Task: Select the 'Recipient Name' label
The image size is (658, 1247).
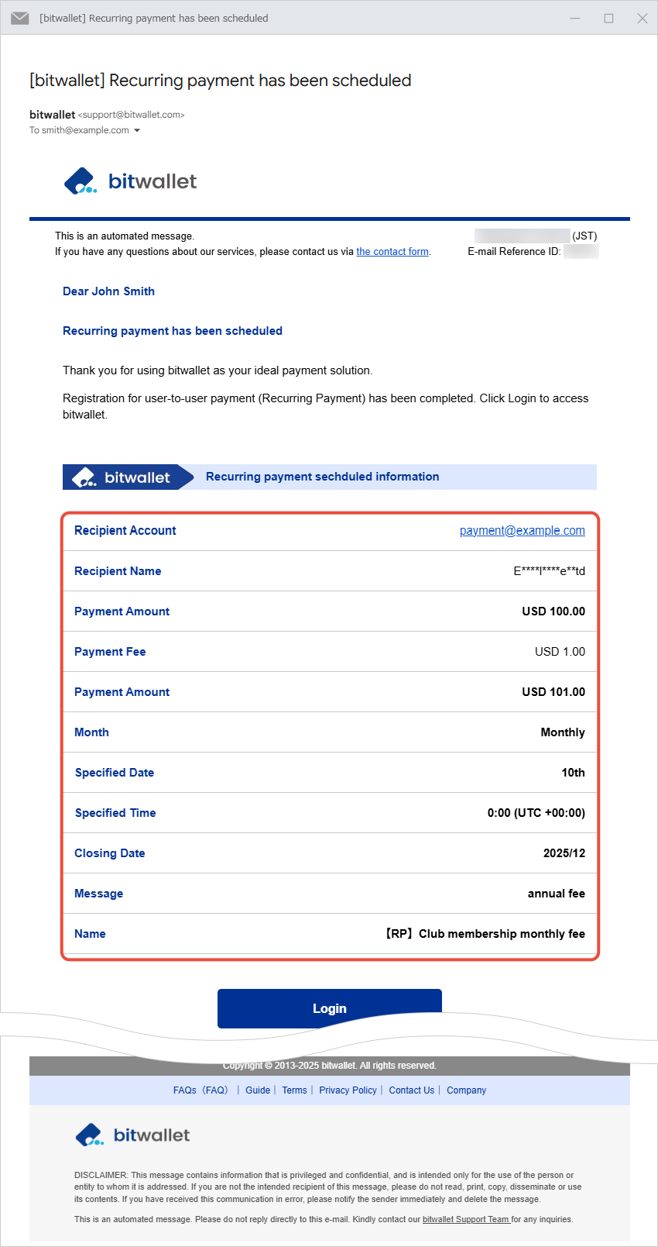Action: tap(118, 571)
